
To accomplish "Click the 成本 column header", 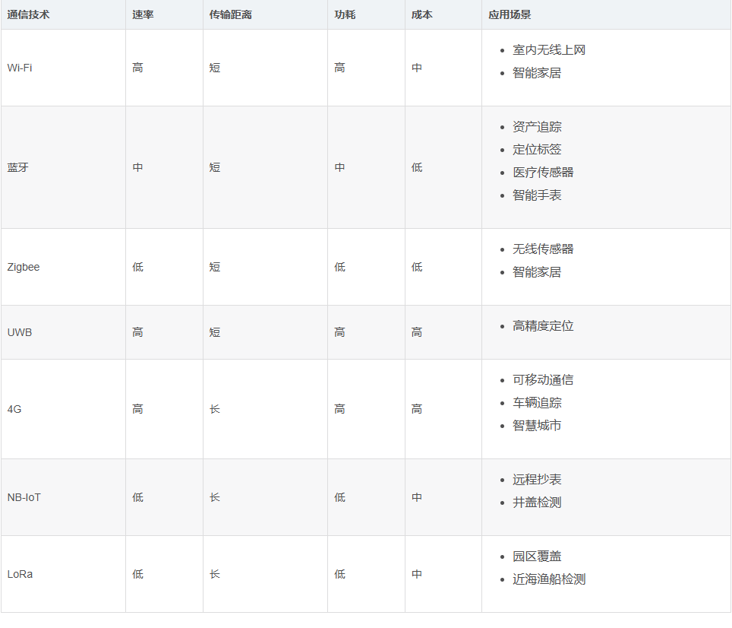I will (x=421, y=14).
